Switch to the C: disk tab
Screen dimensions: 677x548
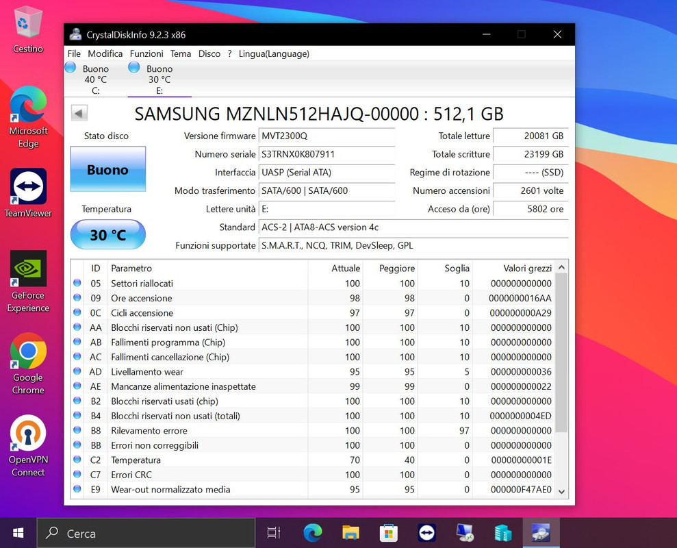pyautogui.click(x=95, y=79)
